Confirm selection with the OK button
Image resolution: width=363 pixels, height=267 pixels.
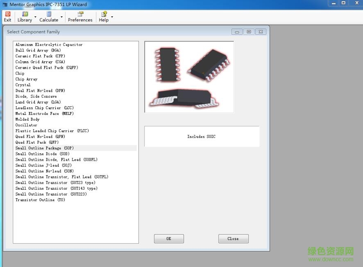click(x=169, y=238)
